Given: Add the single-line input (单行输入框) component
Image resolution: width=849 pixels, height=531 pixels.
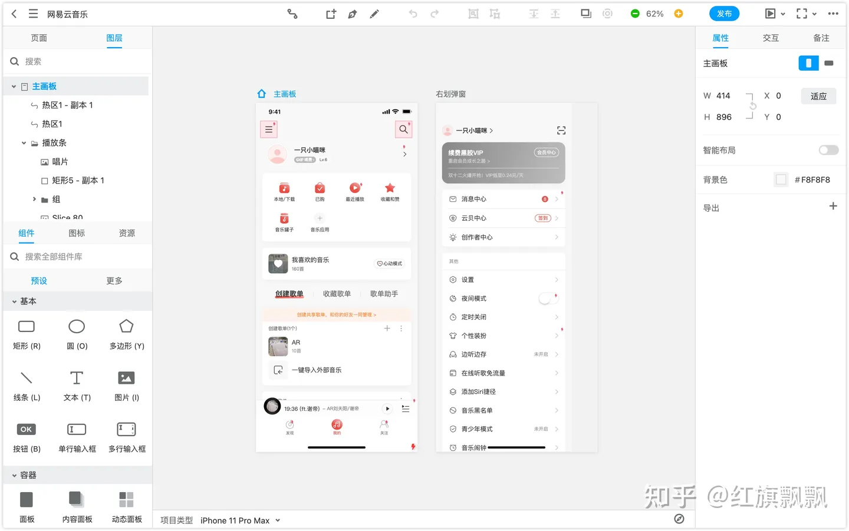Looking at the screenshot, I should pyautogui.click(x=77, y=437).
